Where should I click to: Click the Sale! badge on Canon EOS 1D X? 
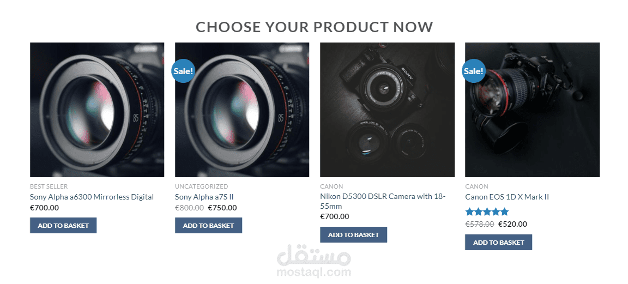point(473,71)
